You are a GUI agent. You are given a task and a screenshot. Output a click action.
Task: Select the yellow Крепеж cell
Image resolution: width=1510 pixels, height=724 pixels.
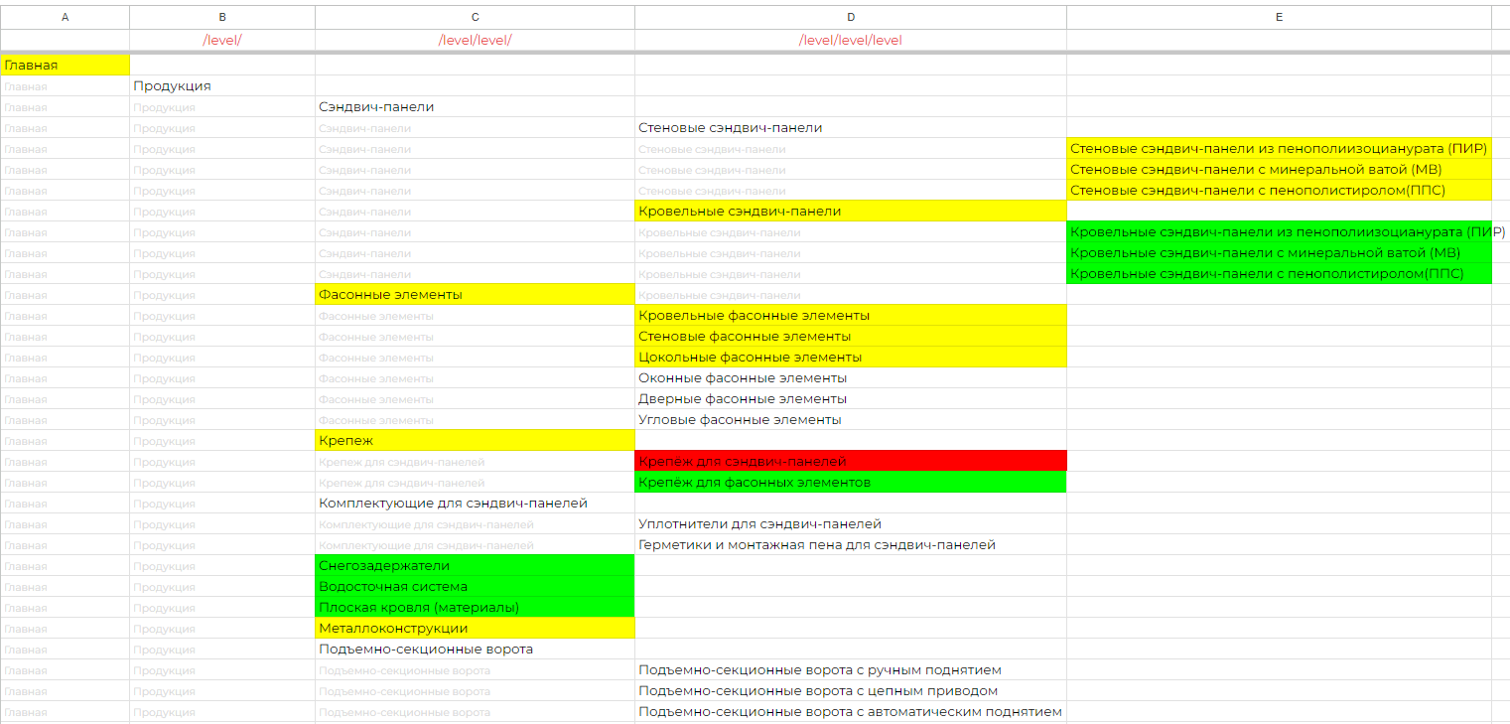pyautogui.click(x=475, y=440)
